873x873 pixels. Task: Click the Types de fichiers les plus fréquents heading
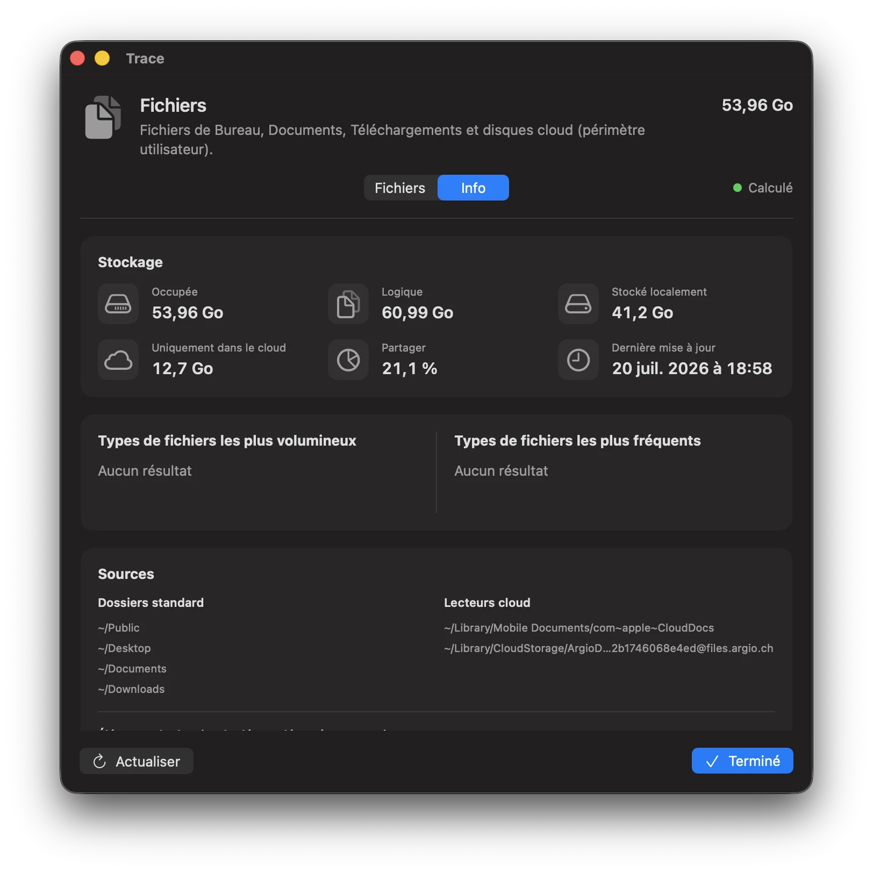coord(577,441)
